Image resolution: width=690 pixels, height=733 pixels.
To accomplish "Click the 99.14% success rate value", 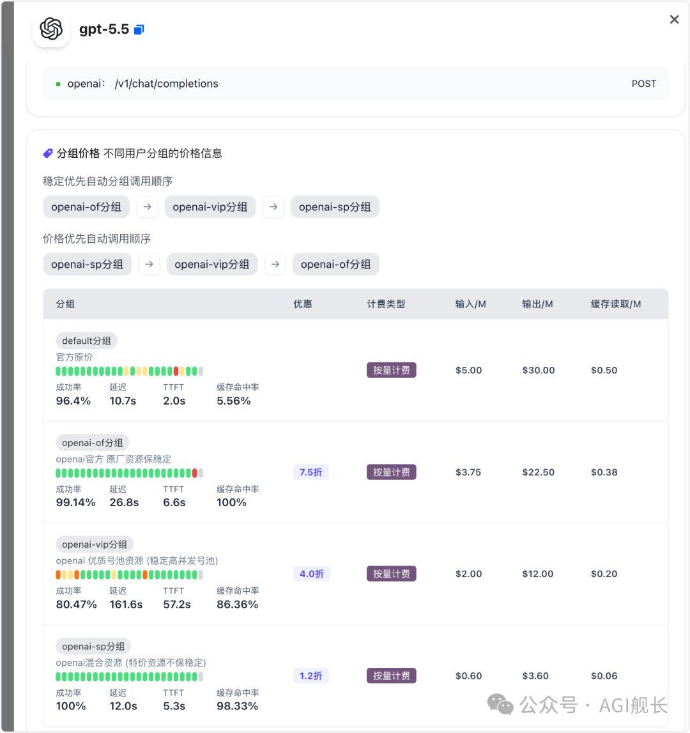I will coord(76,503).
